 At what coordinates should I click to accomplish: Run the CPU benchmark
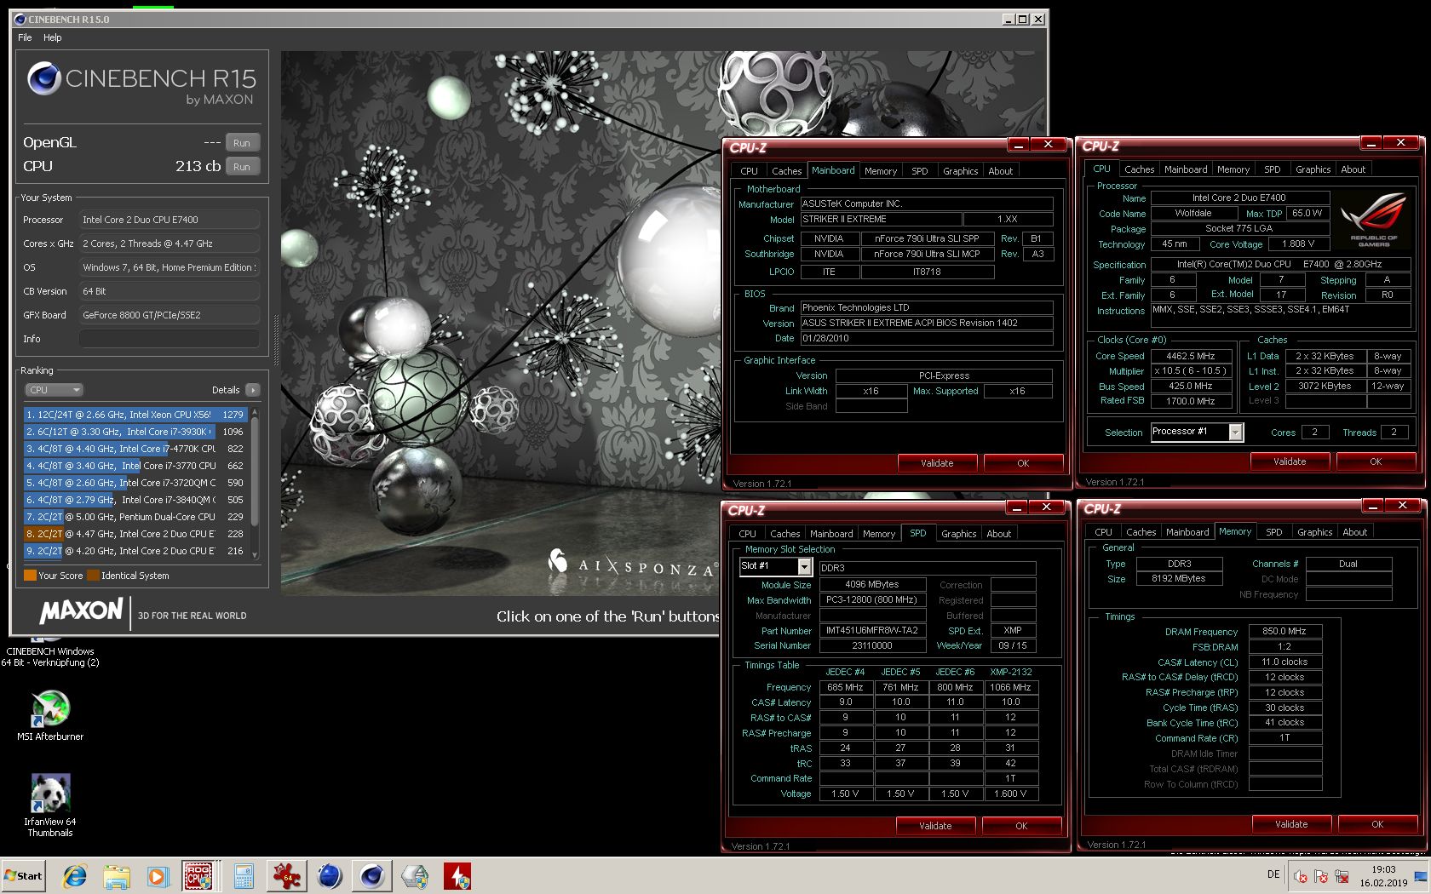click(x=243, y=167)
